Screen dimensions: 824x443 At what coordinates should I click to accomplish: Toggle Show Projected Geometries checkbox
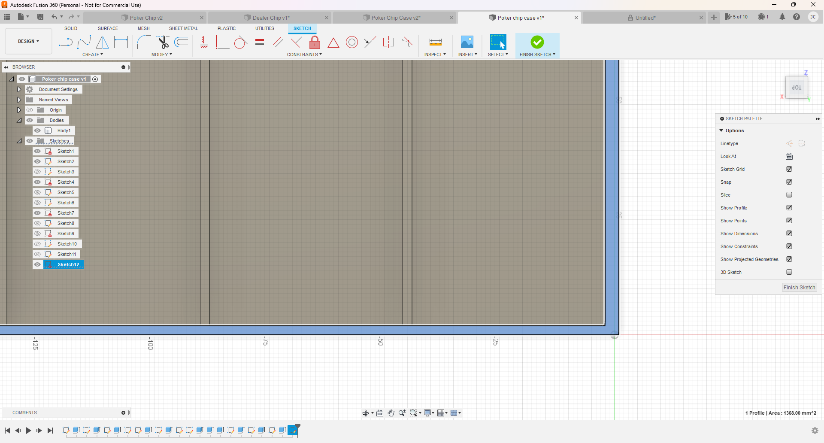point(789,259)
